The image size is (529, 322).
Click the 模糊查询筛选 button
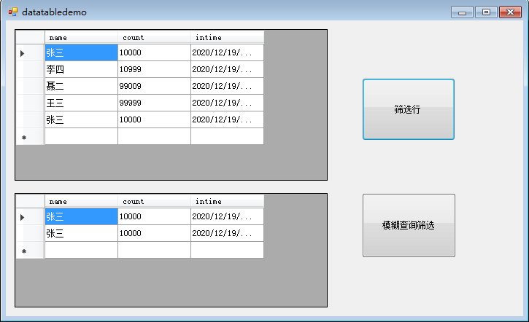click(x=409, y=225)
